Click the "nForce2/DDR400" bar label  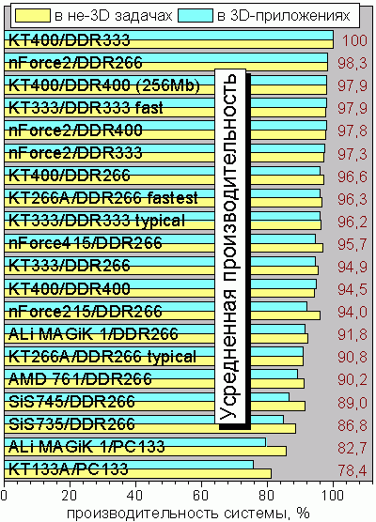pos(75,130)
